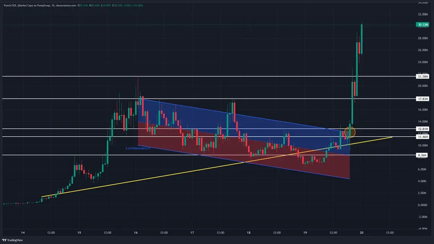Select the 12.81M horizontal level label
This screenshot has height=244, width=434.
422,129
